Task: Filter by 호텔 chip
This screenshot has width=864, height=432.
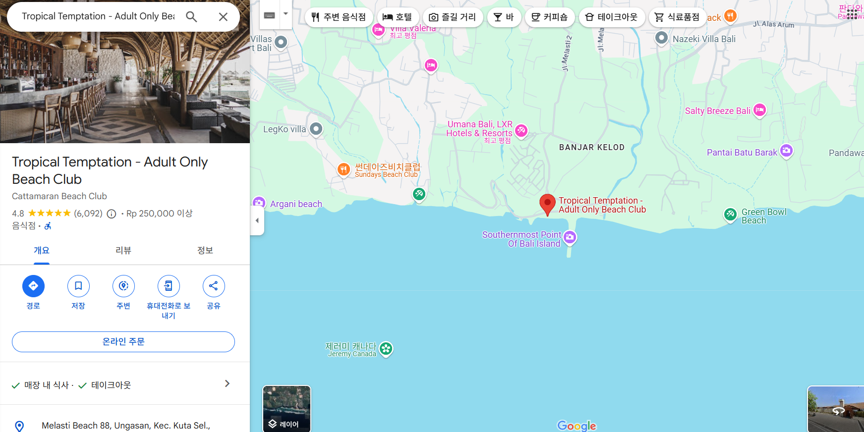Action: [398, 17]
